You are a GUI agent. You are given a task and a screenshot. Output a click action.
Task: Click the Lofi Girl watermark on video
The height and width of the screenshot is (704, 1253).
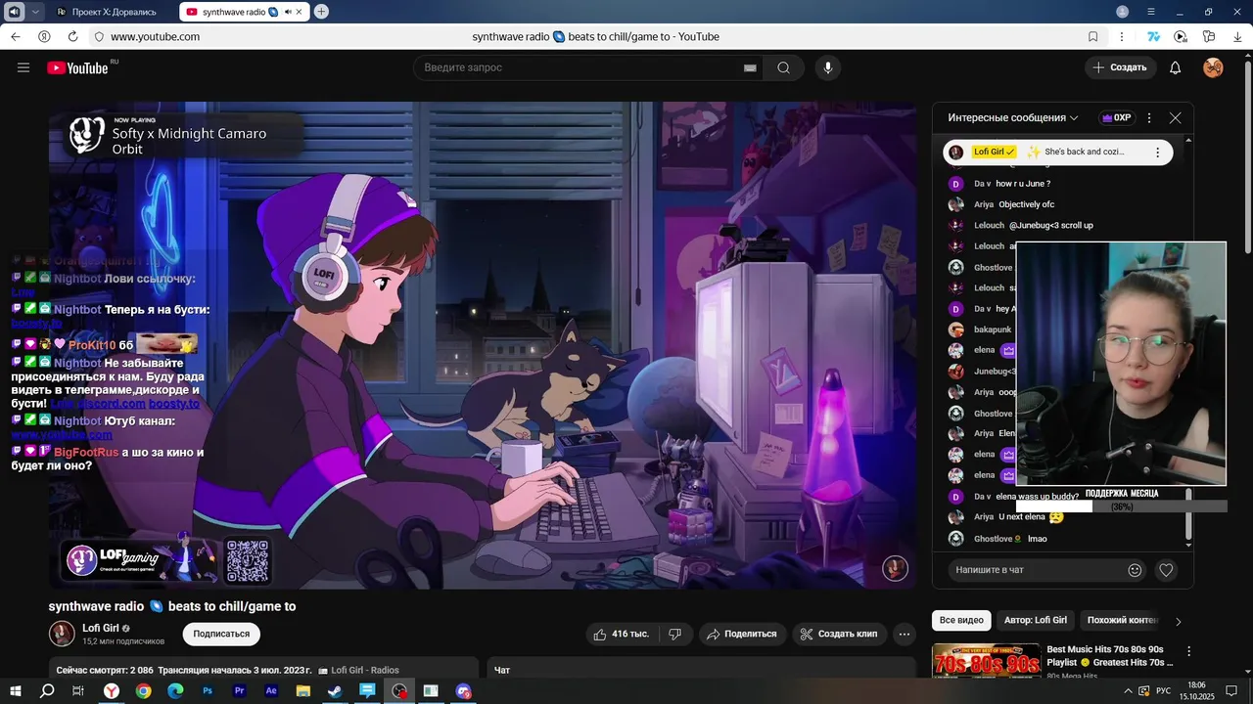[x=895, y=568]
